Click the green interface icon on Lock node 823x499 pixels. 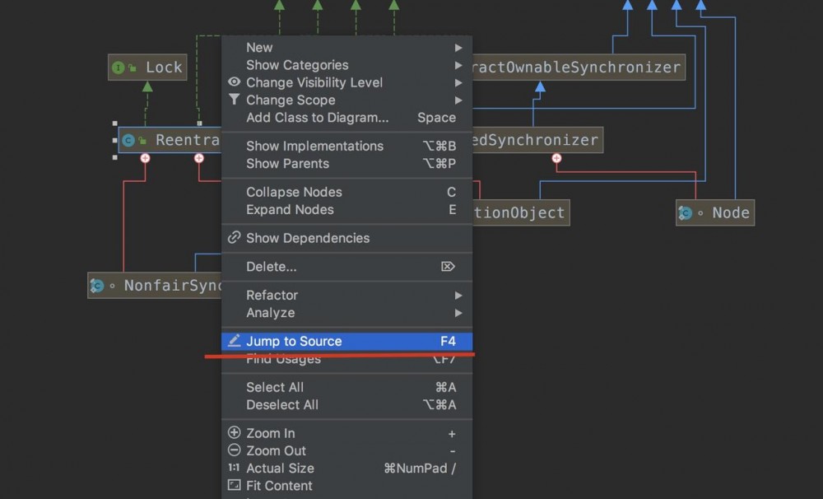point(119,68)
